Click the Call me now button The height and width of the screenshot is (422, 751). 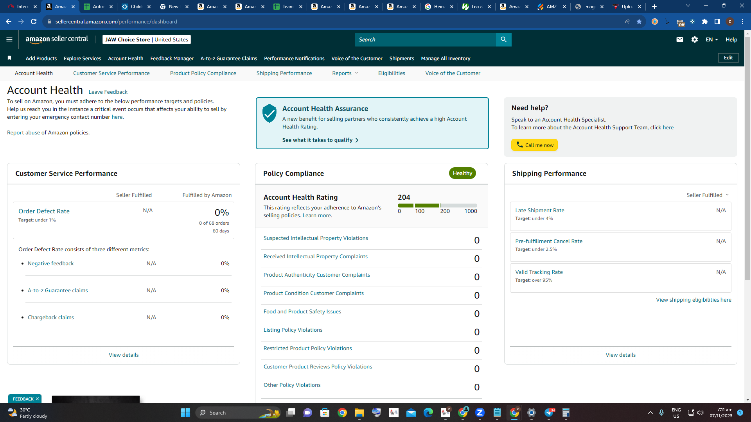(534, 145)
